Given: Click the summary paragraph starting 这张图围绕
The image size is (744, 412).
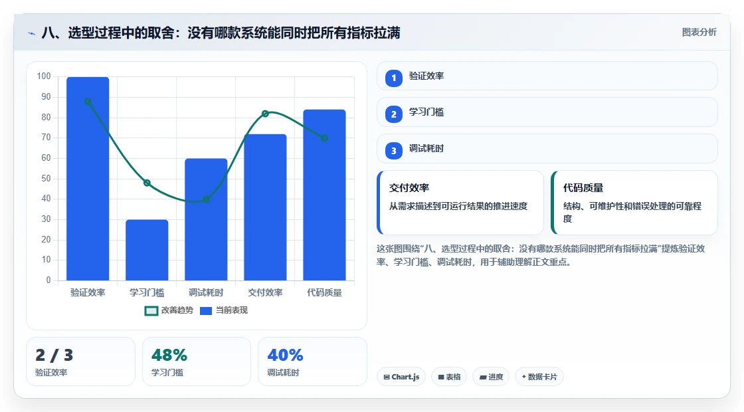Looking at the screenshot, I should [x=541, y=255].
